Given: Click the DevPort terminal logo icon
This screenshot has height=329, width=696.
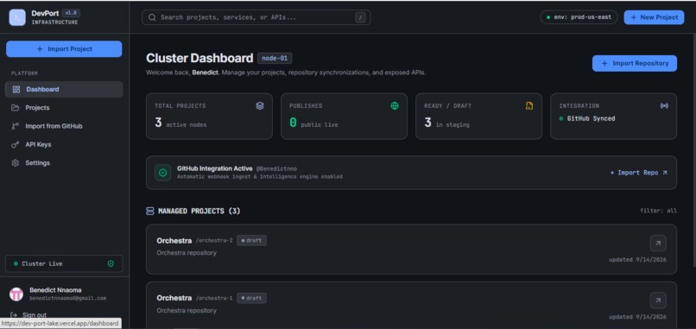Looking at the screenshot, I should pos(17,17).
